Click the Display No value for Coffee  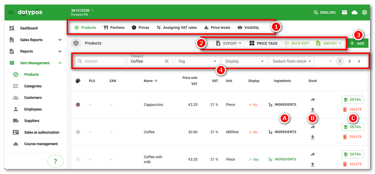coord(253,132)
